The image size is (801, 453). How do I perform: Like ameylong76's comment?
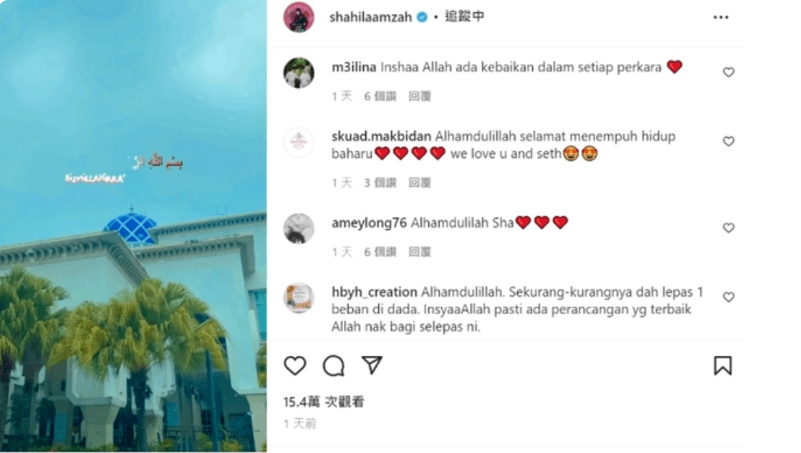click(x=728, y=228)
